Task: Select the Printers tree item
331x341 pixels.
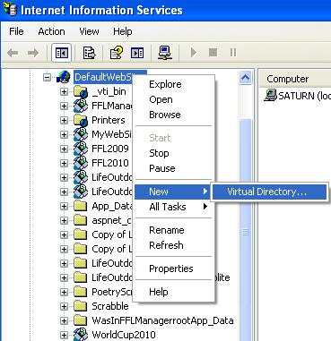Action: pos(109,120)
